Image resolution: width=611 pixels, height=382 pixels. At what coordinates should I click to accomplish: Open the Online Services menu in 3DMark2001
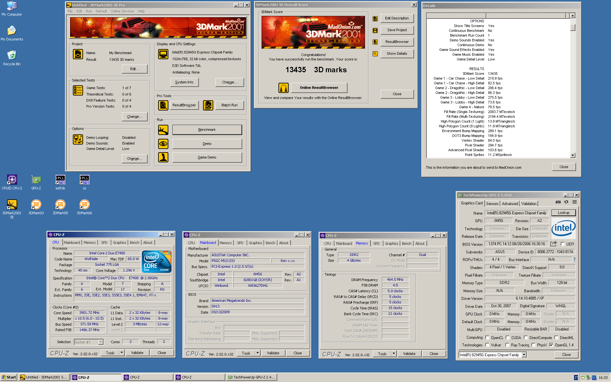coord(122,11)
